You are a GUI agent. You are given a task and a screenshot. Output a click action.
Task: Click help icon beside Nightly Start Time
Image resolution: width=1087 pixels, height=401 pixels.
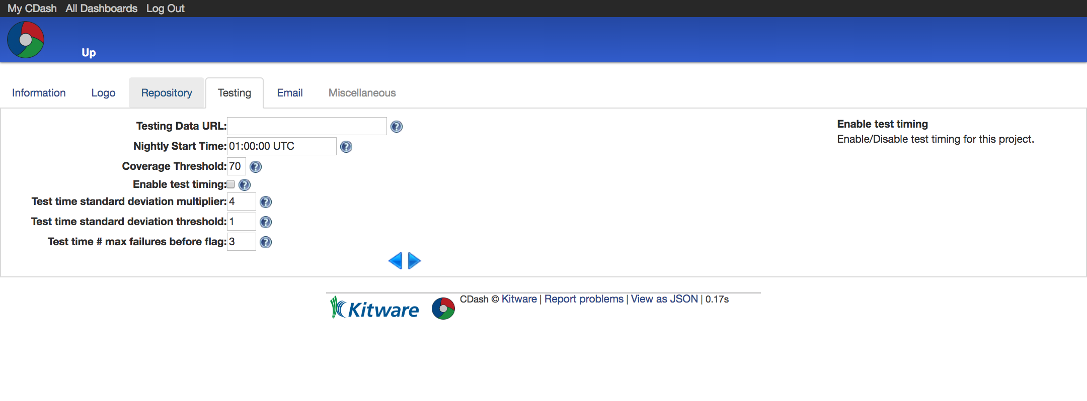[346, 147]
